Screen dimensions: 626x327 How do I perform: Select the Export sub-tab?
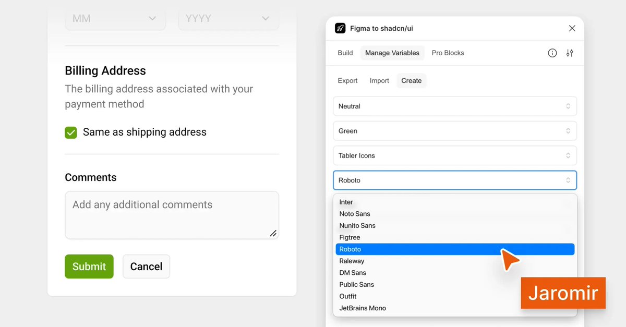click(347, 81)
